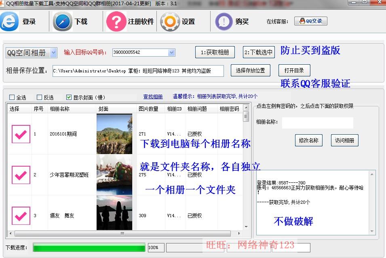Expand the QQ空间相册 type dropdown
Screen dimensions: 386x258
pos(53,53)
